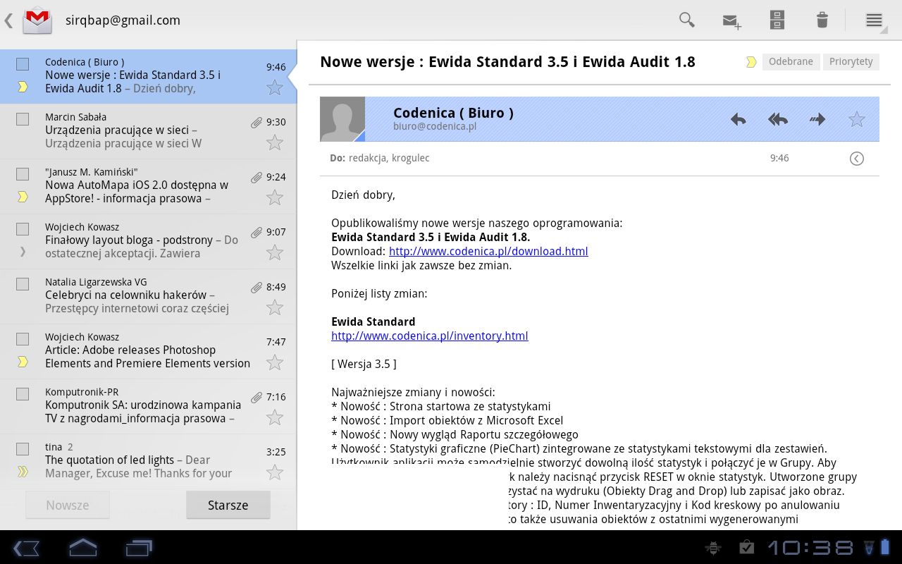
Task: Click the sirqbap@gmail.com account name
Action: [x=123, y=20]
